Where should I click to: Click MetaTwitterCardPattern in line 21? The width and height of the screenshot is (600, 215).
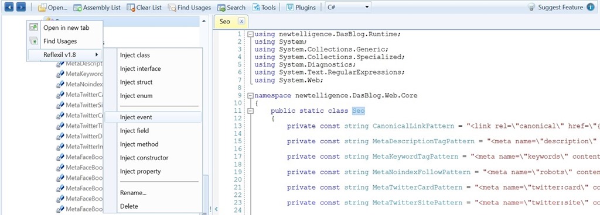pos(417,188)
